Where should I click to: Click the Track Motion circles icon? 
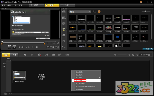click(60, 55)
